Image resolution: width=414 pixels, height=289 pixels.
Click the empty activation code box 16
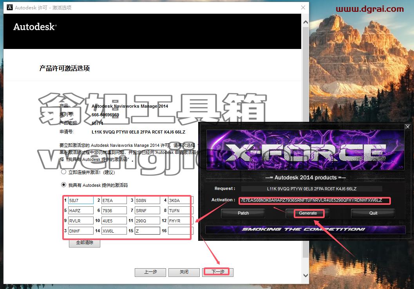coord(181,231)
